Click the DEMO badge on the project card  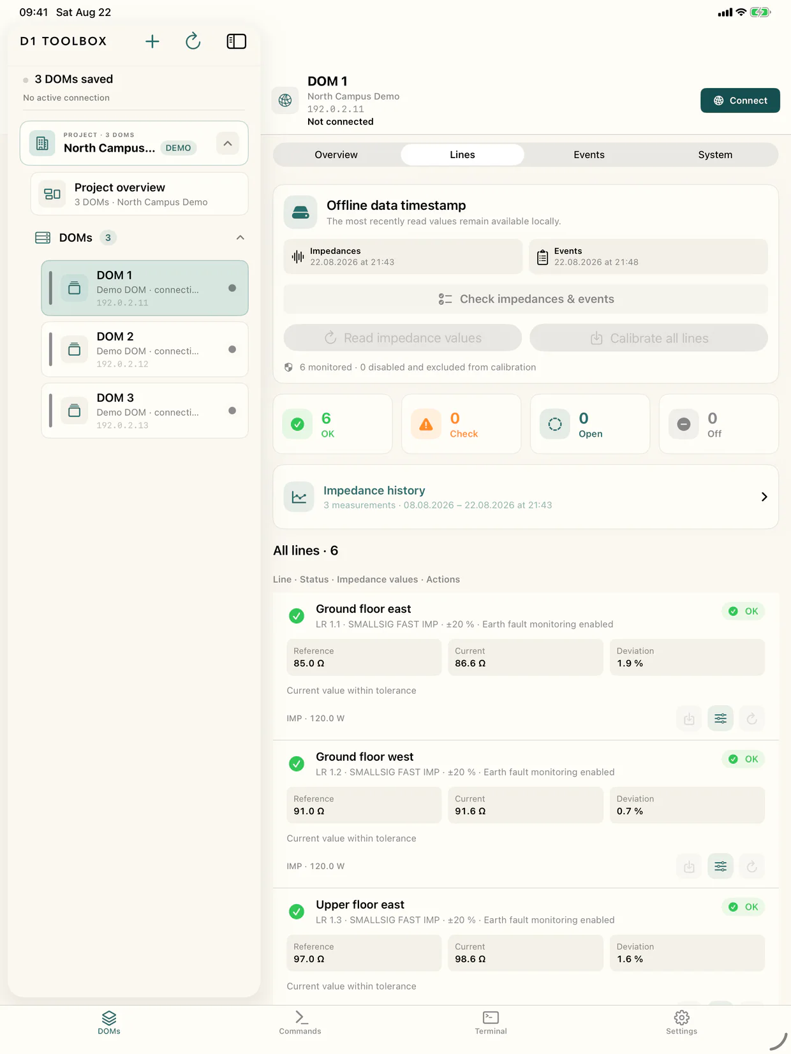coord(178,148)
